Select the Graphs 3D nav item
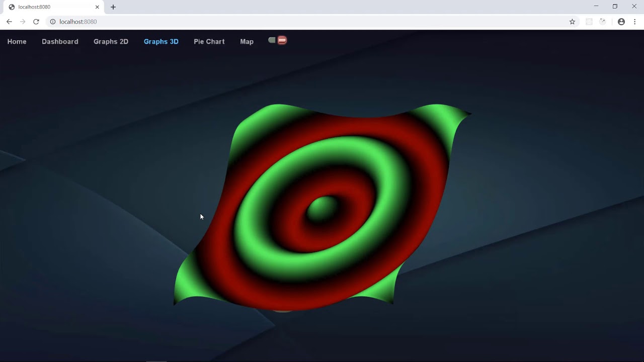Image resolution: width=644 pixels, height=362 pixels. tap(161, 42)
